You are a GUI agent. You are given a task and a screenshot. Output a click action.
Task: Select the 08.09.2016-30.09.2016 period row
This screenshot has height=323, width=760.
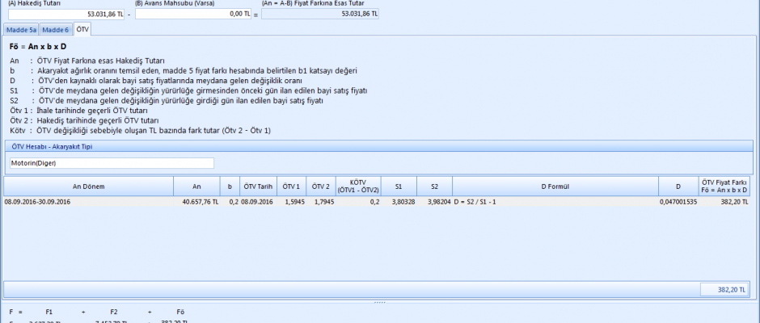coord(89,201)
